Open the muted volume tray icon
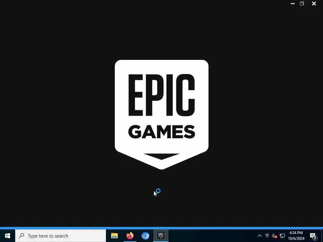The height and width of the screenshot is (242, 323). click(x=274, y=236)
